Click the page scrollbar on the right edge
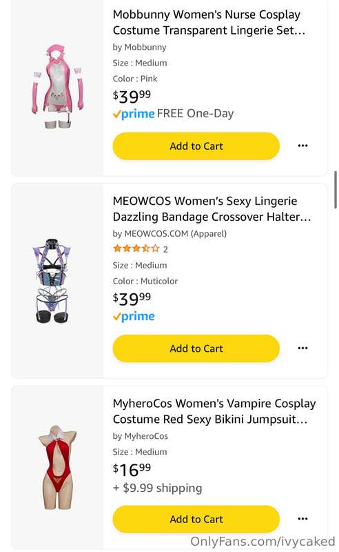339x552 pixels. point(336,190)
